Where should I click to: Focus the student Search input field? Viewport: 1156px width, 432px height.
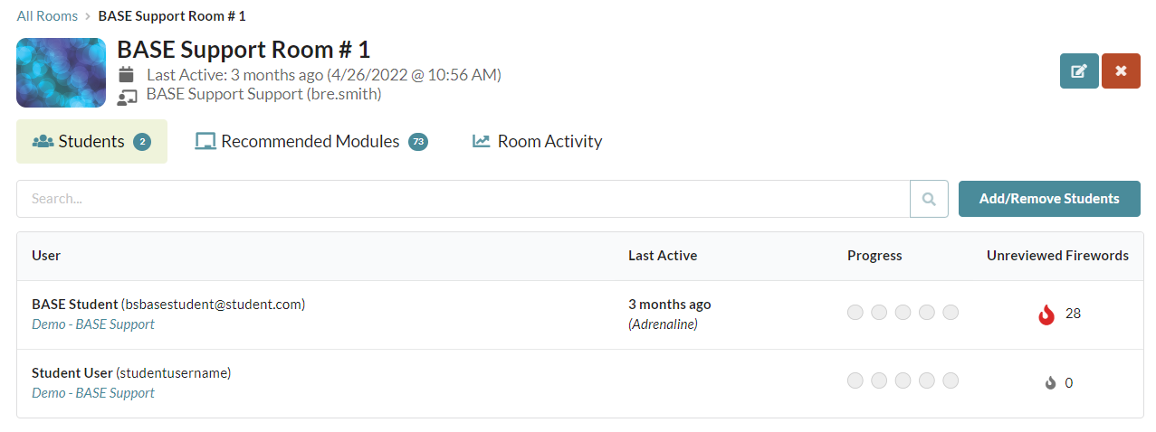[x=463, y=199]
